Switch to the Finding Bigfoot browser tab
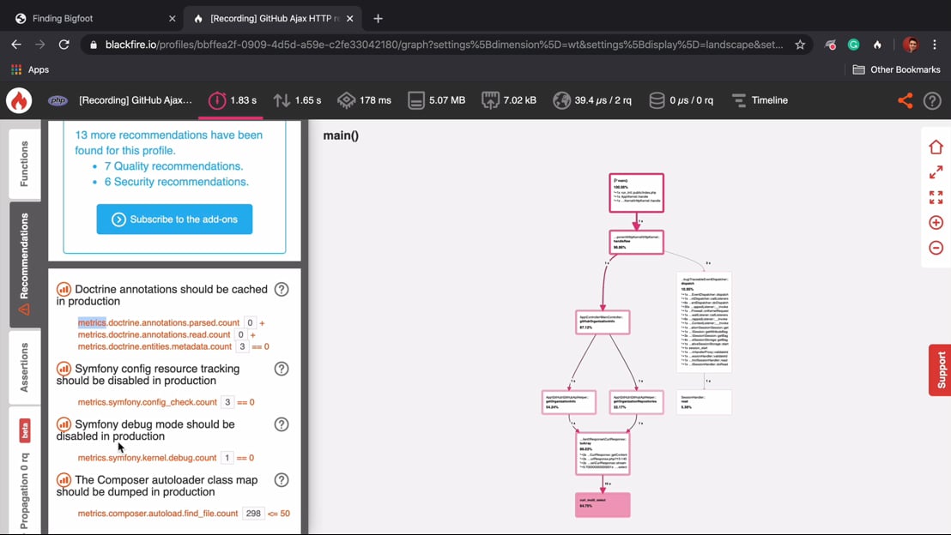 click(x=91, y=19)
